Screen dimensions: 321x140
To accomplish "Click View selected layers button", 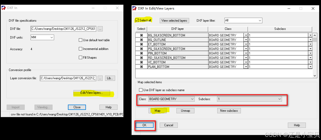I will 174,21.
